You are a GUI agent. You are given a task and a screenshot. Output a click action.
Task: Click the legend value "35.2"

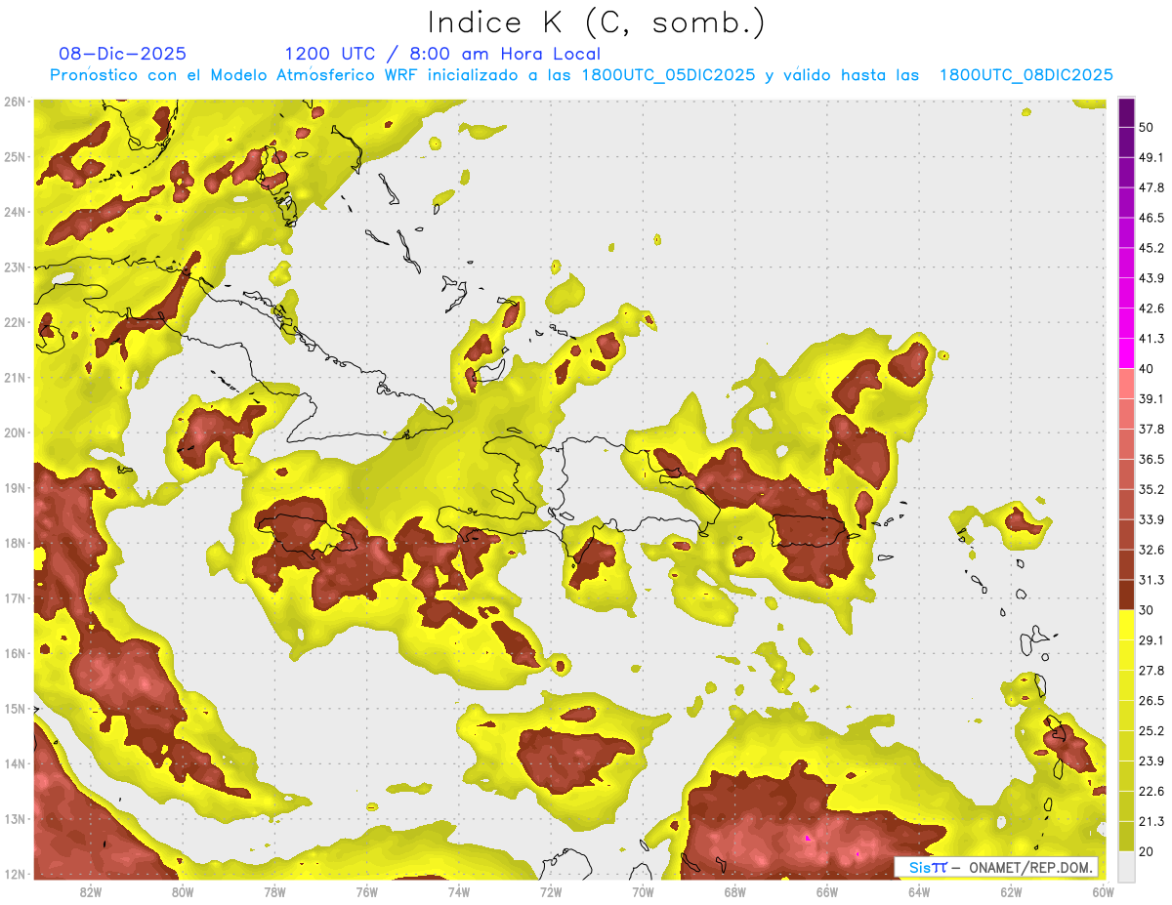coord(1151,489)
